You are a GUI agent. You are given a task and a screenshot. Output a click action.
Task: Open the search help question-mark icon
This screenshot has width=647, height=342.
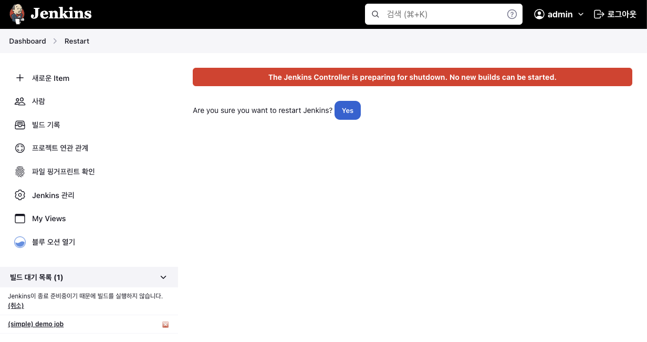512,14
